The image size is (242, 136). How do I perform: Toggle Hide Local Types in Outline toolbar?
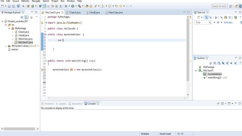point(235,63)
